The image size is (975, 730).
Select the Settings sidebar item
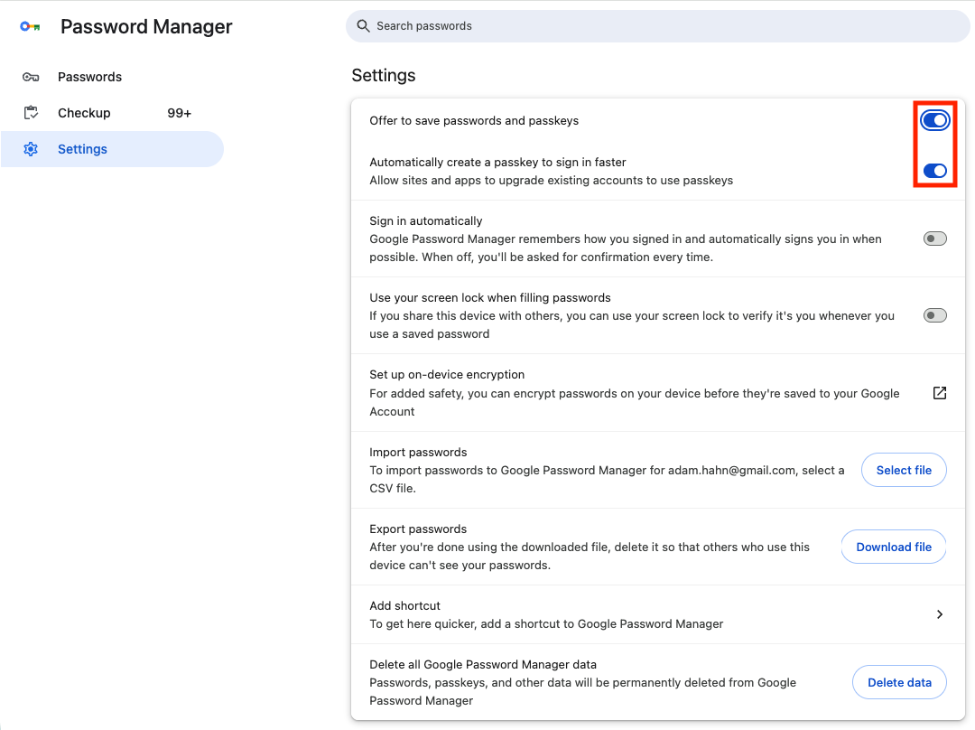tap(112, 149)
